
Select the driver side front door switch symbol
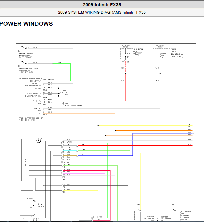tap(23, 49)
